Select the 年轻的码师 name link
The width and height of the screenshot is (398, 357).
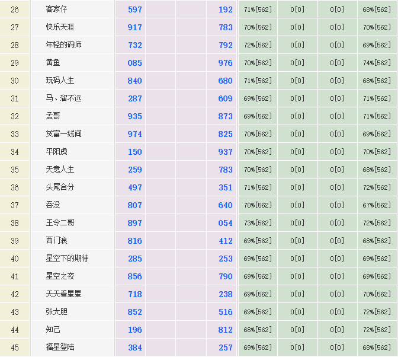64,45
